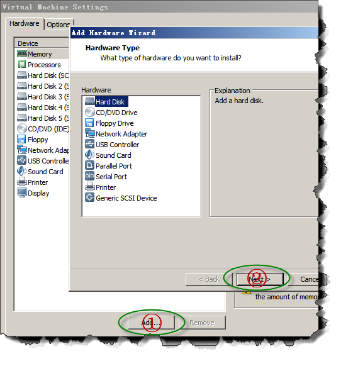Select CD/DVD (IDE) row text
Viewport: 353px width, 371px height.
(x=48, y=129)
